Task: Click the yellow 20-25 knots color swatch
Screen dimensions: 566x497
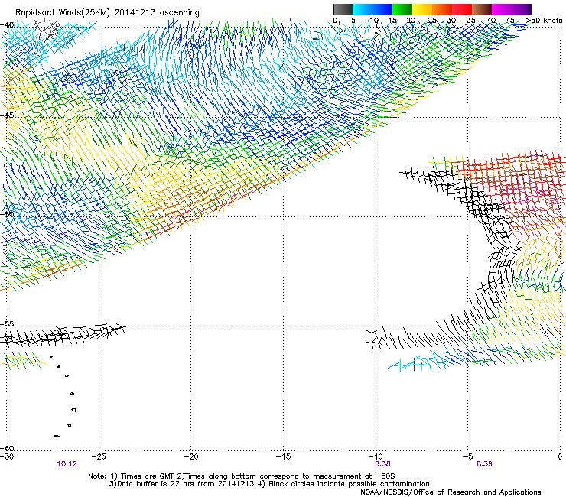Action: (422, 9)
